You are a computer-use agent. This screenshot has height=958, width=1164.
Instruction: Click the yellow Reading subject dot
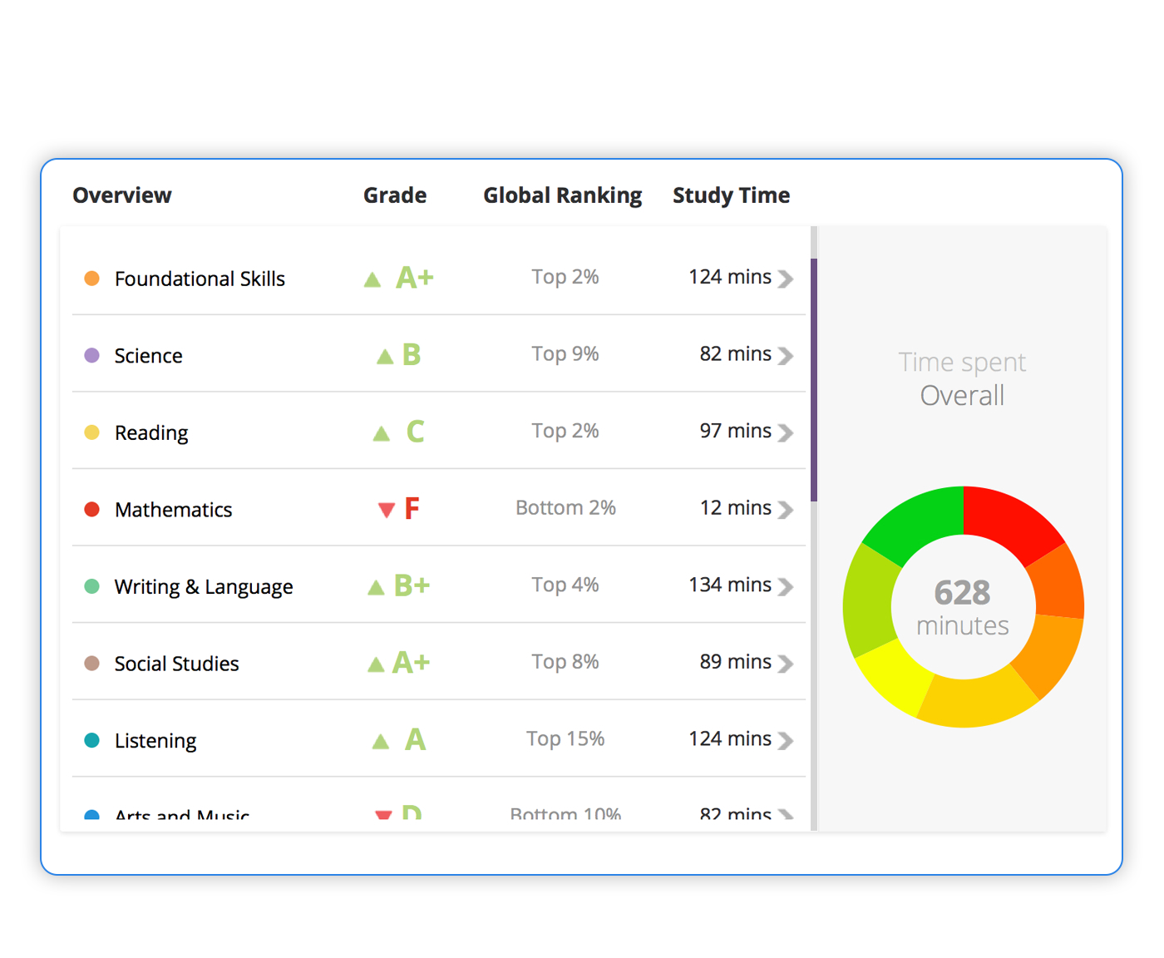tap(92, 432)
